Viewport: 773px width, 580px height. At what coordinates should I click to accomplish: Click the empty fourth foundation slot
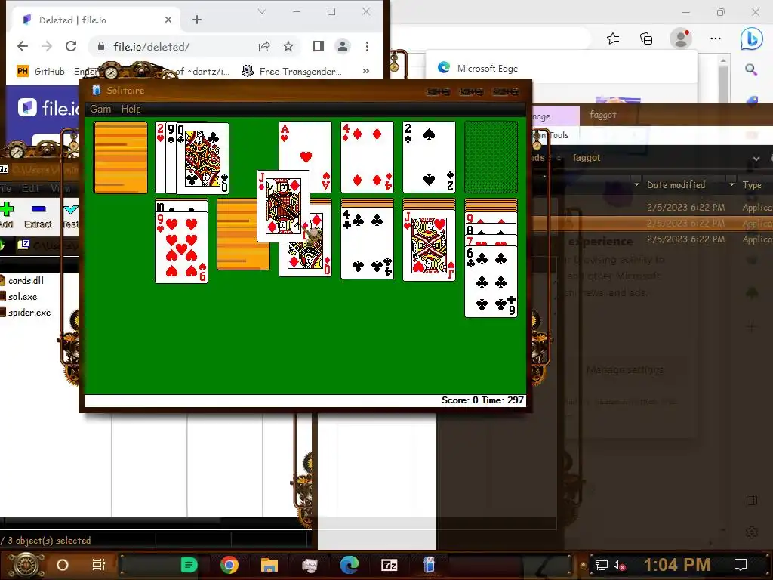point(491,157)
